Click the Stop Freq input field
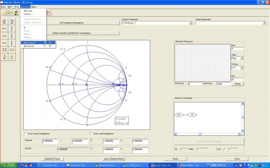The height and width of the screenshot is (168, 270). pyautogui.click(x=223, y=84)
